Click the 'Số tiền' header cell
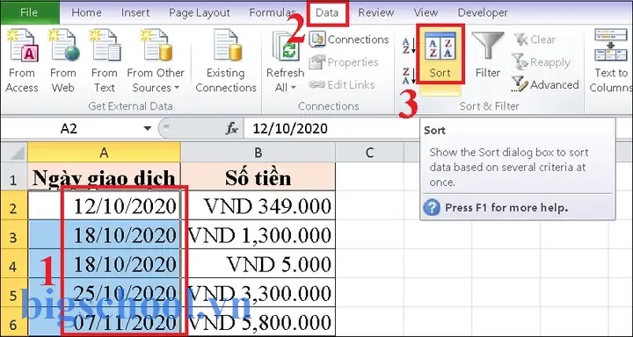The width and height of the screenshot is (633, 337). (258, 177)
